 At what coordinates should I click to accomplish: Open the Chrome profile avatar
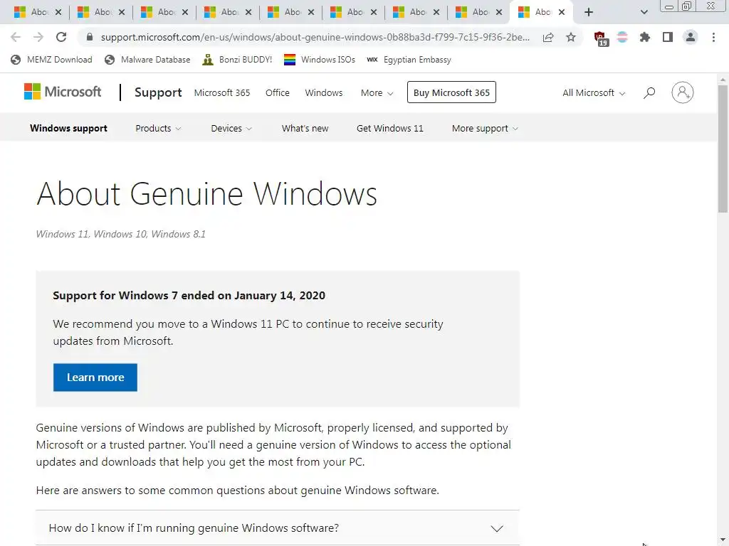click(691, 37)
